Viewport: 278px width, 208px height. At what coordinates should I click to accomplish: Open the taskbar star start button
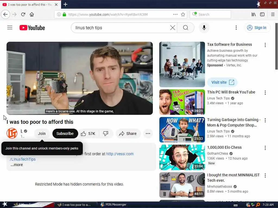coord(4,204)
